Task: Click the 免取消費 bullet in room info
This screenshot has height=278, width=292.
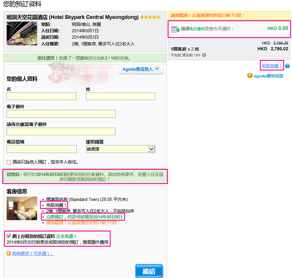Action: tap(56, 205)
